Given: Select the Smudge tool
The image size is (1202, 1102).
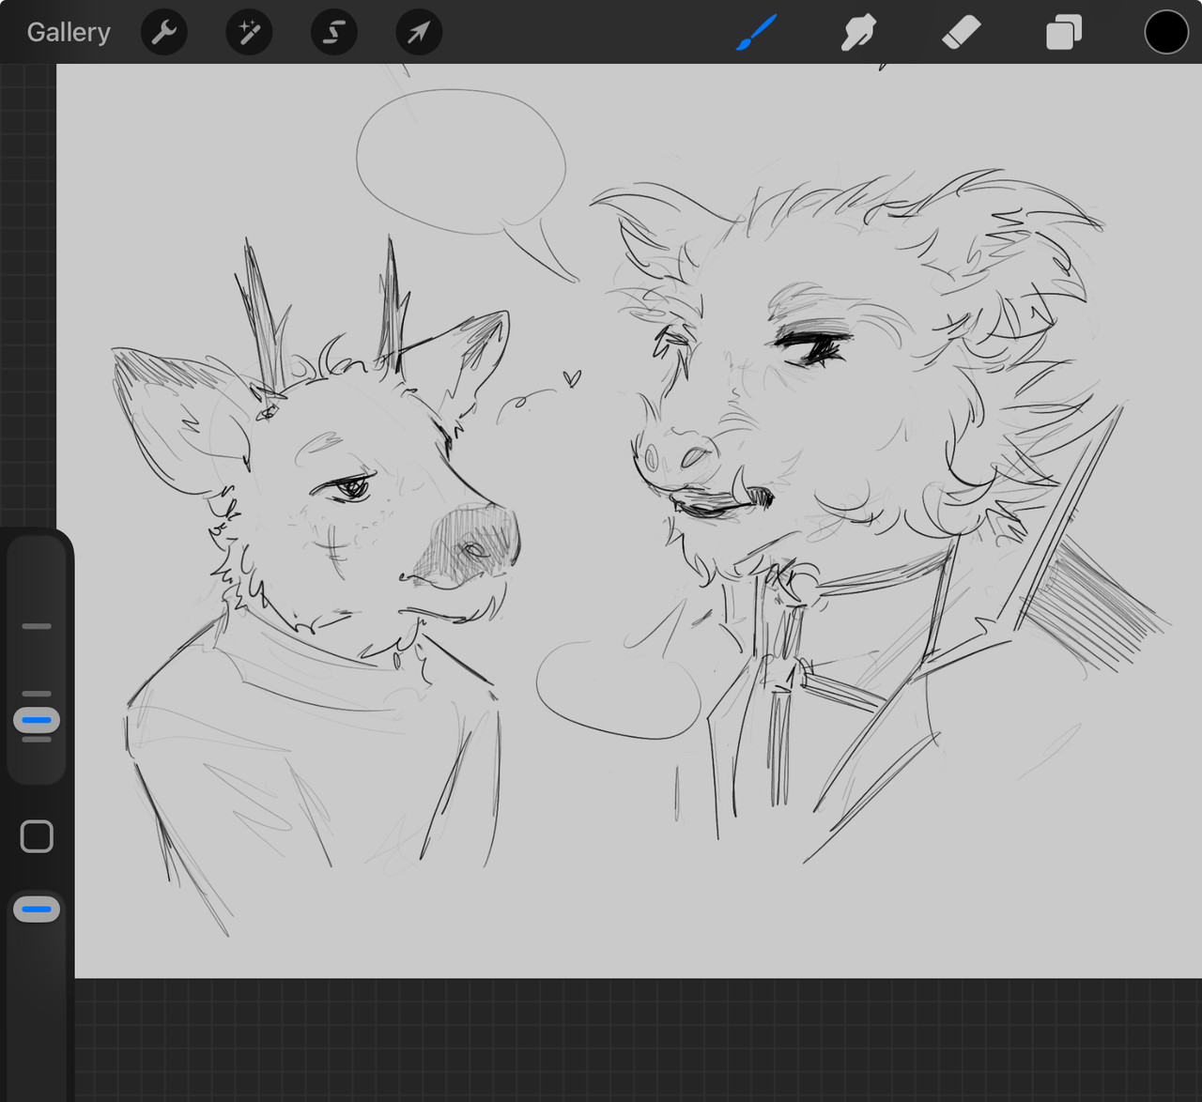Looking at the screenshot, I should 858,33.
